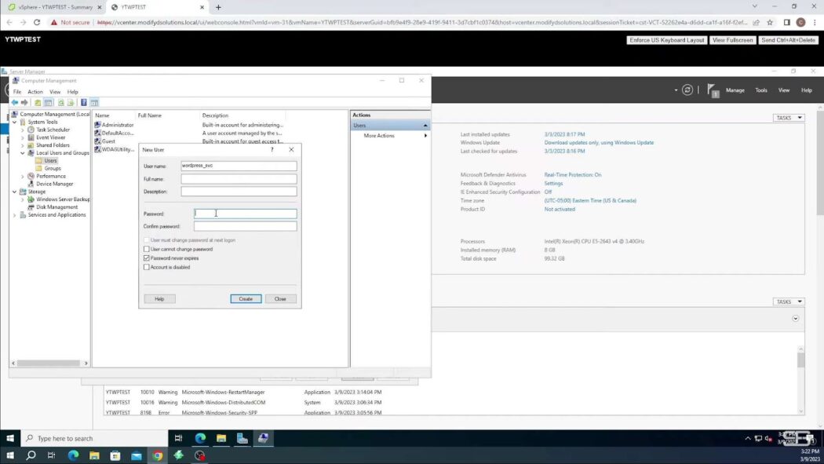Click View Fullscreen button
The width and height of the screenshot is (824, 464).
(x=732, y=40)
